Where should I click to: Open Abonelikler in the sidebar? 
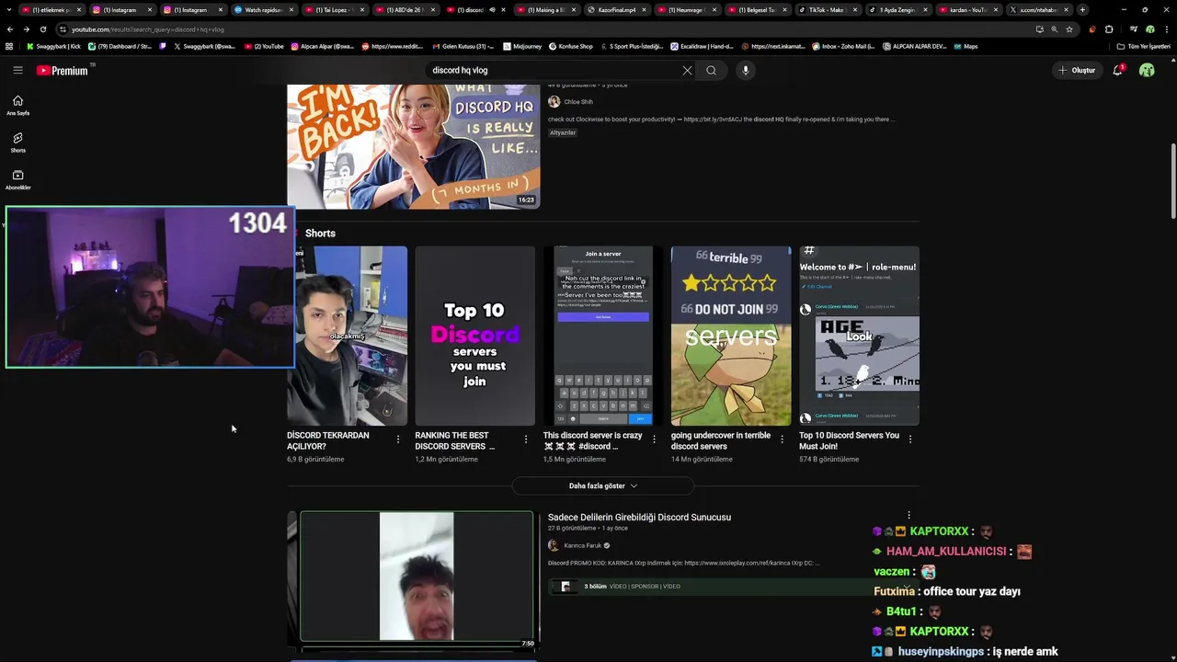point(17,179)
